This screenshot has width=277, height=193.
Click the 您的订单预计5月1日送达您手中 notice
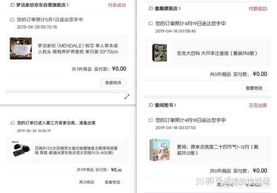[50, 19]
